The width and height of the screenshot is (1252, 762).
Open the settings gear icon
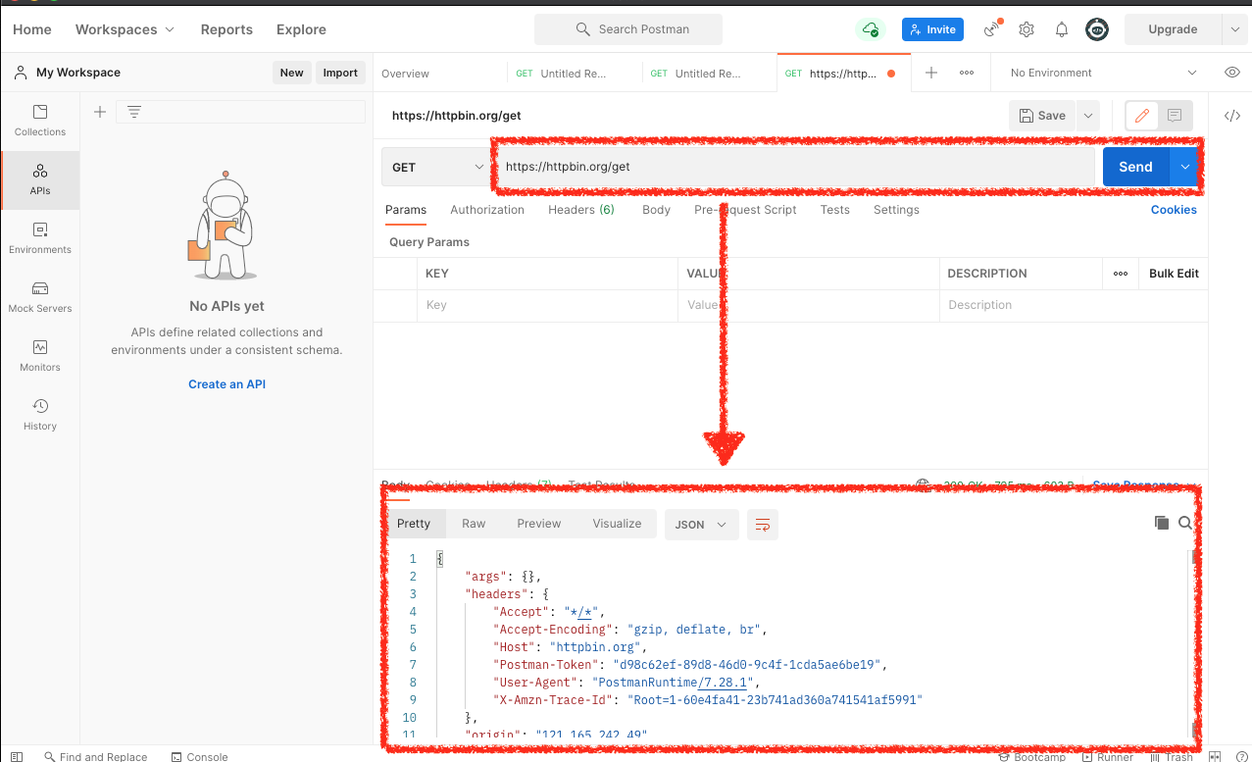pyautogui.click(x=1027, y=29)
